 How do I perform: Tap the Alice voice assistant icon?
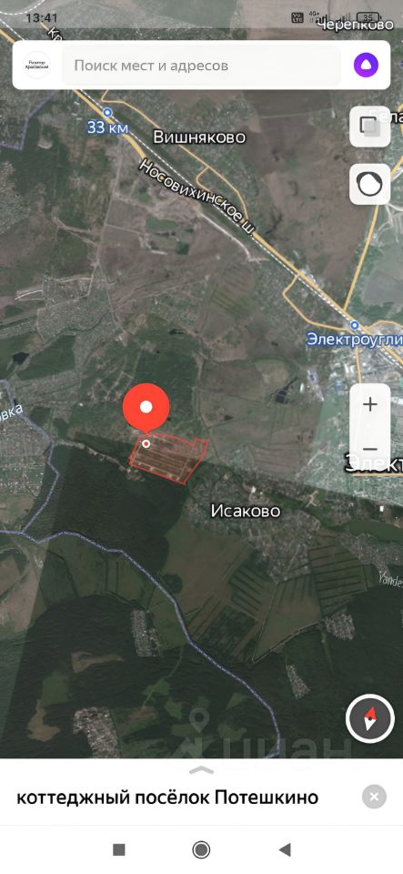367,66
